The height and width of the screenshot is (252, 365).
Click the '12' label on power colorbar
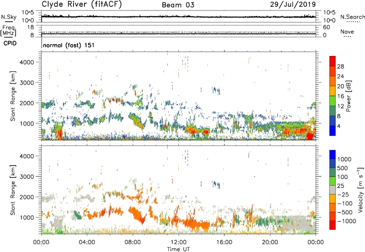click(340, 106)
